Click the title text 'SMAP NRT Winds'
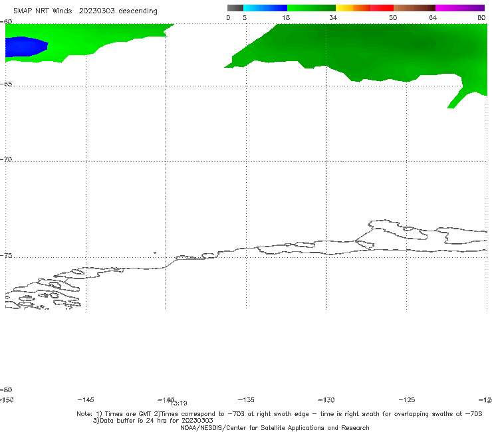The height and width of the screenshot is (432, 492). (43, 11)
